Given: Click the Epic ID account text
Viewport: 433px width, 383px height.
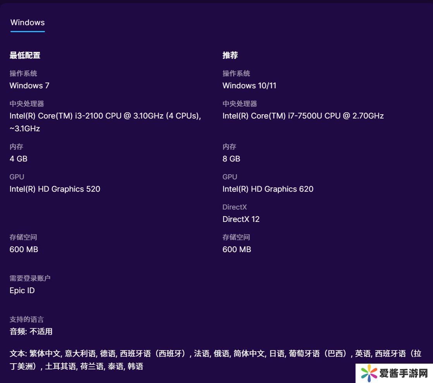Looking at the screenshot, I should click(22, 290).
